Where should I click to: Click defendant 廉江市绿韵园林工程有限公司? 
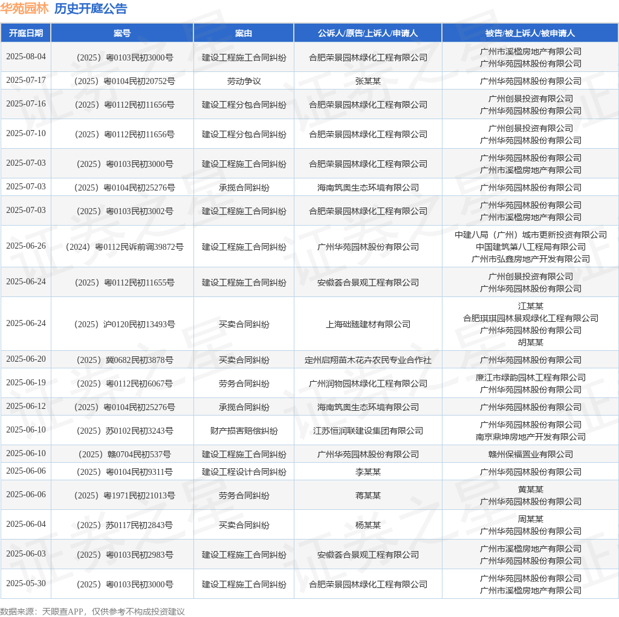point(531,377)
